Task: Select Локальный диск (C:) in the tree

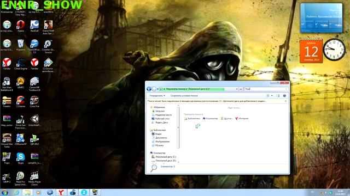Action: (x=166, y=157)
